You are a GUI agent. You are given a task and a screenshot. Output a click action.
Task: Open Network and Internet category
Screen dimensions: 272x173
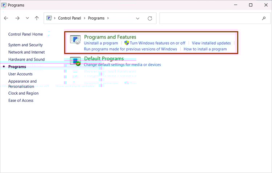26,52
